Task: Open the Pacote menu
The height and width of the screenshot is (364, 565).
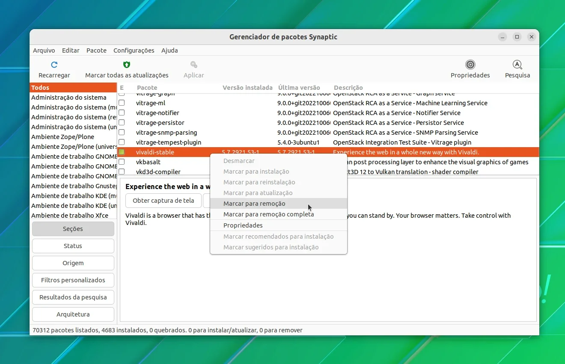Action: click(x=96, y=50)
